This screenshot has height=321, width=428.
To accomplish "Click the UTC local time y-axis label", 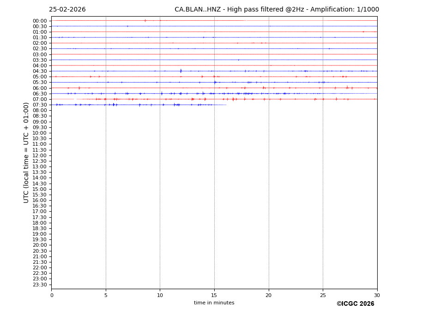I will click(26, 152).
